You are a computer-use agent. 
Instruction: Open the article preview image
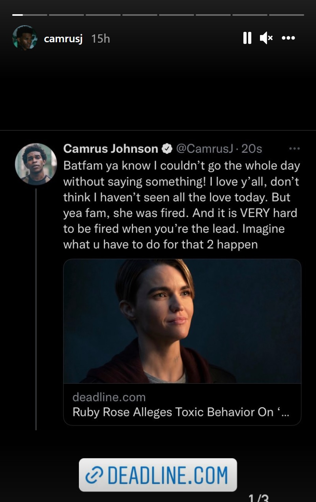(x=182, y=321)
